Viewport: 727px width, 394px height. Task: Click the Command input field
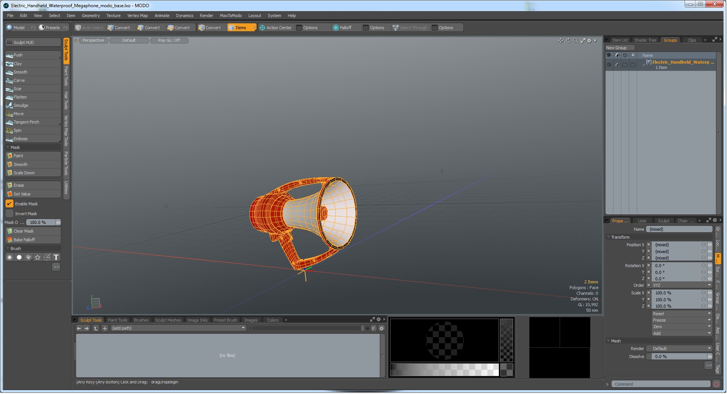(x=661, y=385)
